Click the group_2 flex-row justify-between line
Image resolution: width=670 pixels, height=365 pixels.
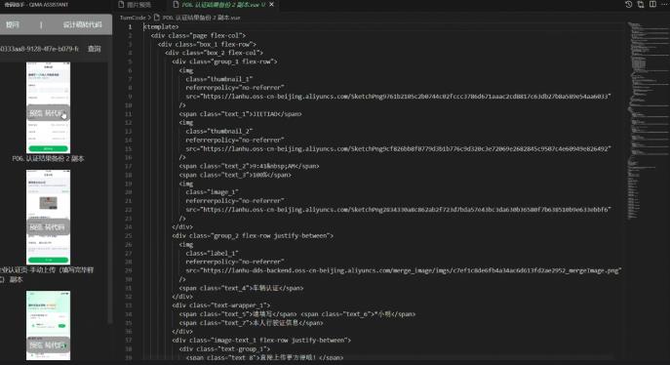click(253, 235)
